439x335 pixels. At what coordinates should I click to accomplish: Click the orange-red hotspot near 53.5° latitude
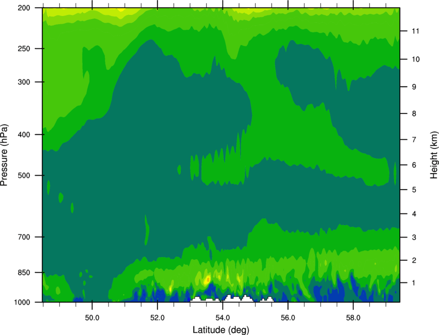coord(208,279)
